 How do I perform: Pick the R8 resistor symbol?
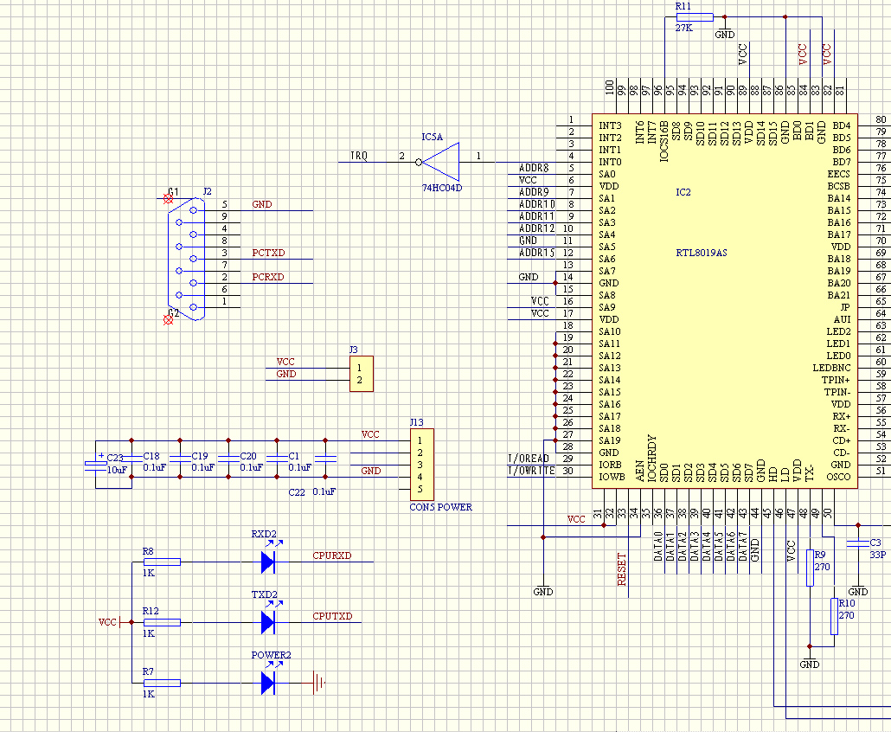click(x=162, y=562)
